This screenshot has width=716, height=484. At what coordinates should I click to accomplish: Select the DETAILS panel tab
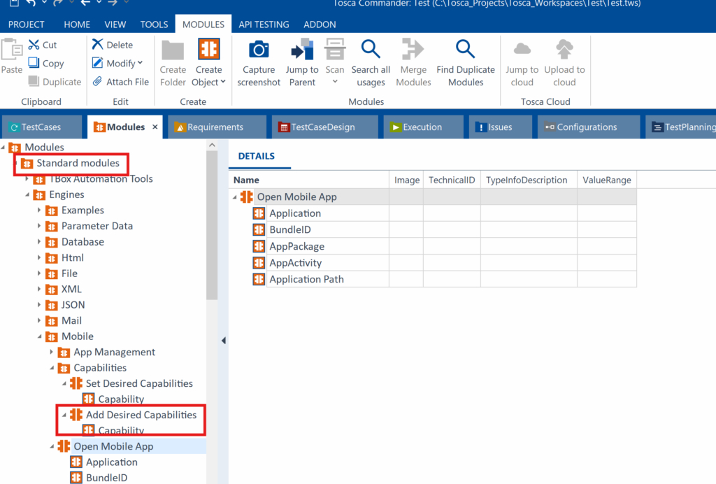[x=257, y=156]
